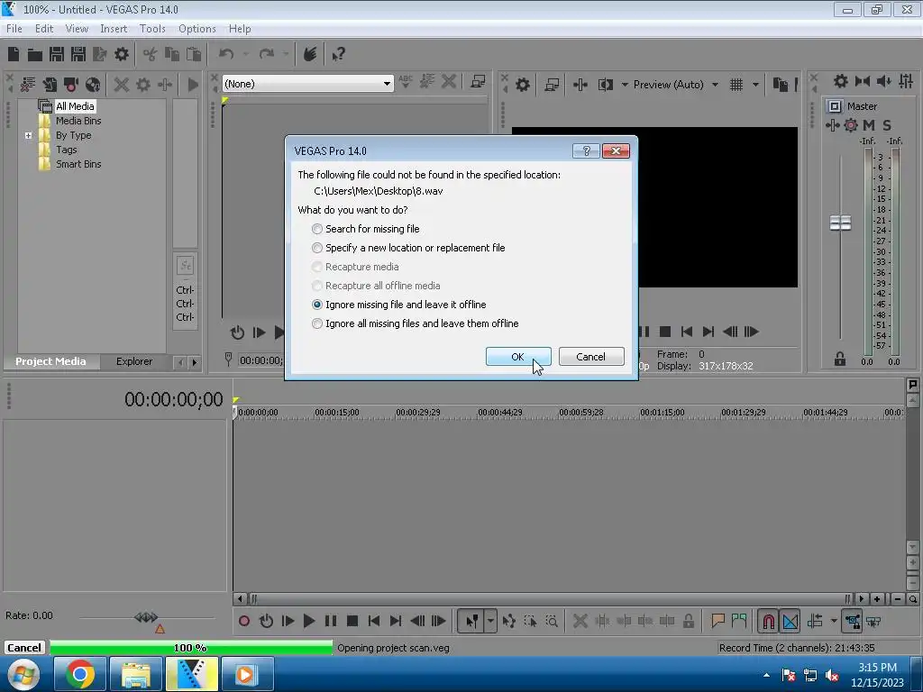Click Cancel button beside progress bar
Image resolution: width=923 pixels, height=692 pixels.
[24, 648]
